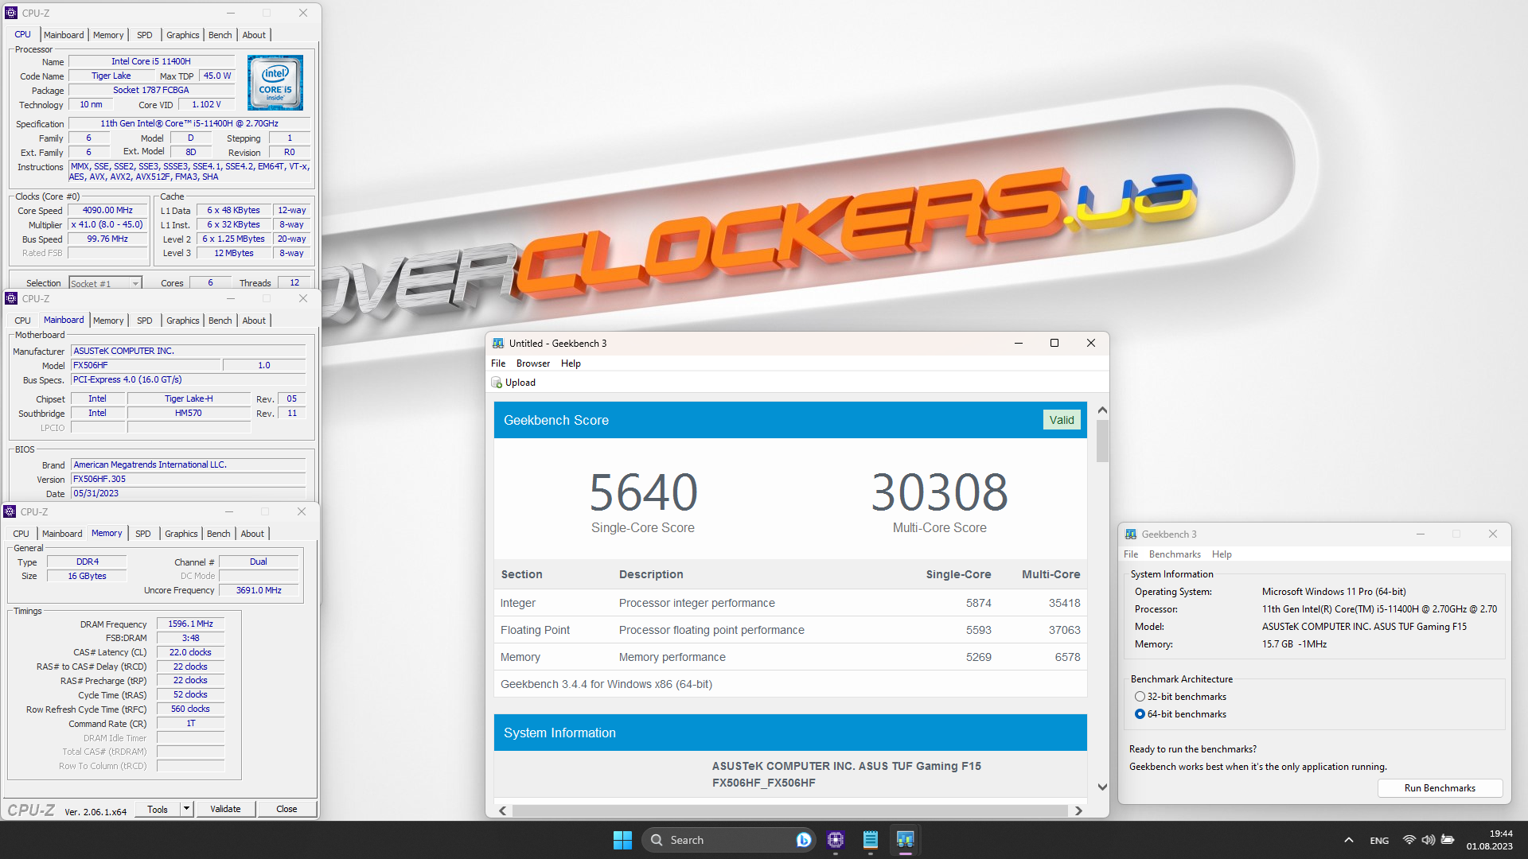
Task: Open Graphics tab in the Memory window
Action: coord(181,534)
